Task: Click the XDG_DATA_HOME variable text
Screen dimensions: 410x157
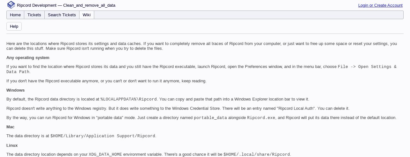Action: pyautogui.click(x=105, y=154)
